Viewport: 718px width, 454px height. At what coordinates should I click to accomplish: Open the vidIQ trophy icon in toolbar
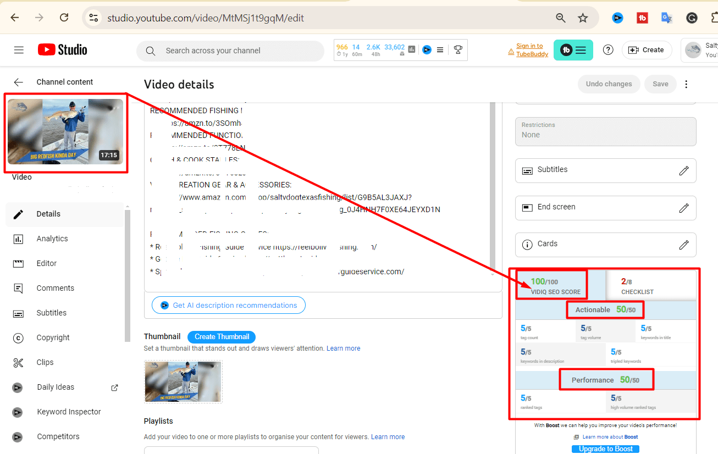(457, 50)
